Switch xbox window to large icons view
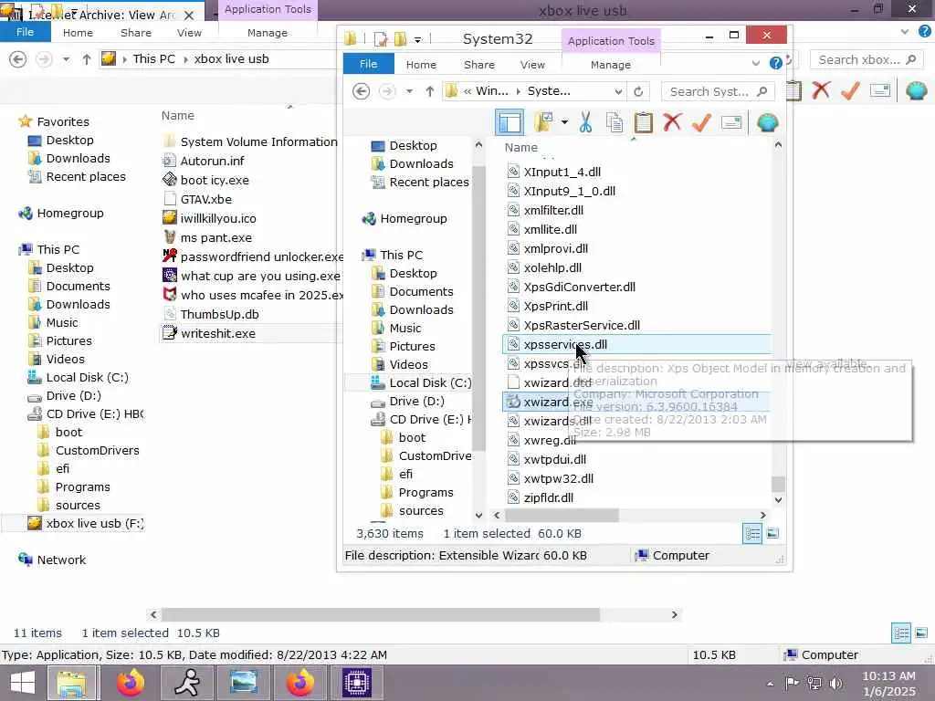The width and height of the screenshot is (935, 701). tap(921, 633)
